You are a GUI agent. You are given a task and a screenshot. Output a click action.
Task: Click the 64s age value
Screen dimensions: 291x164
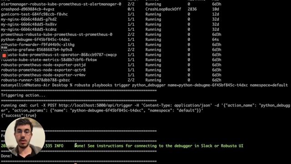(x=216, y=40)
